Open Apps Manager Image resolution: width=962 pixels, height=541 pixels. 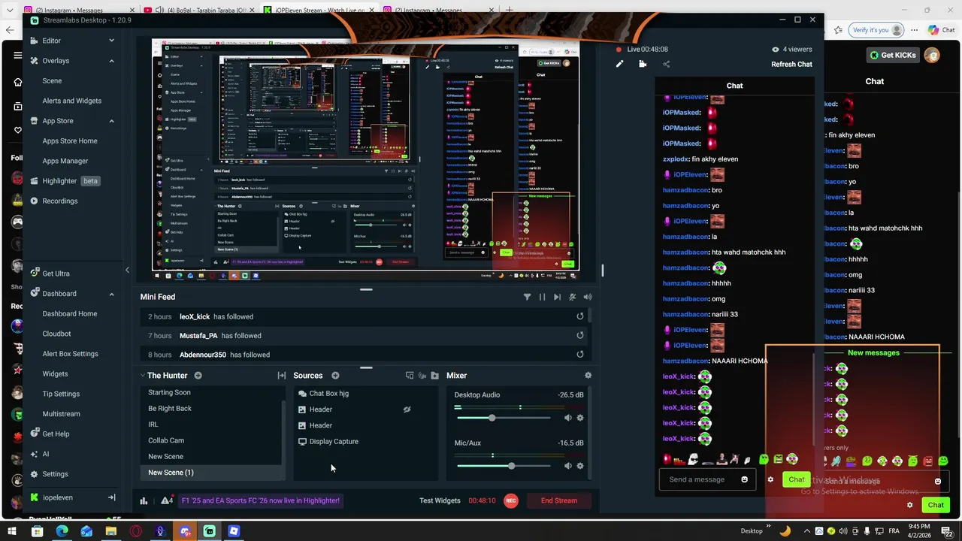pos(65,161)
